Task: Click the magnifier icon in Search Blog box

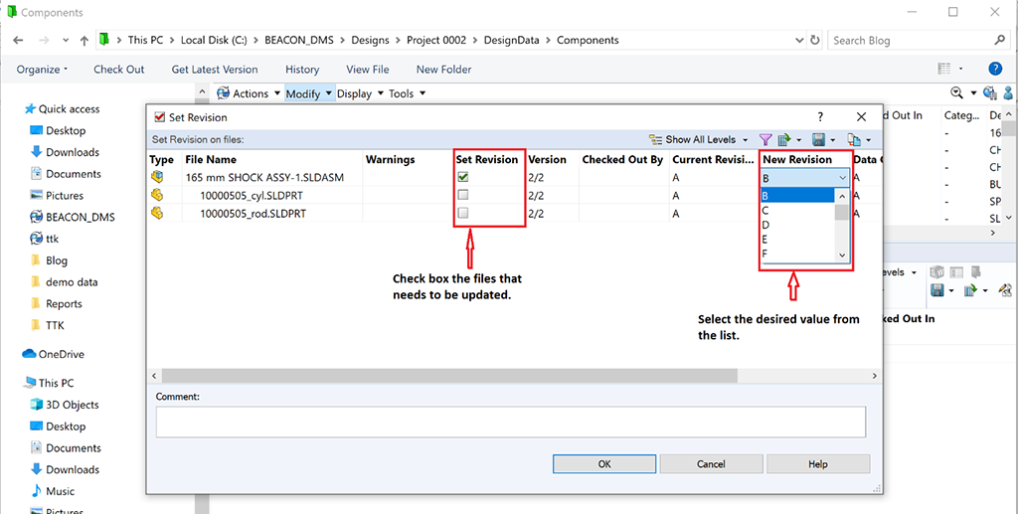Action: tap(999, 40)
